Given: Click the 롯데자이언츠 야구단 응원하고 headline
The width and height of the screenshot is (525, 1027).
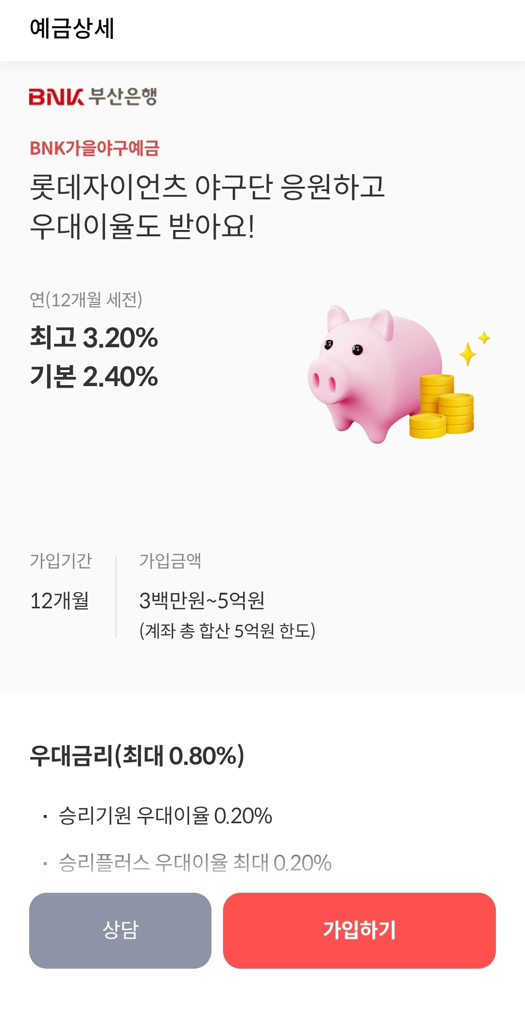Looking at the screenshot, I should [x=208, y=187].
